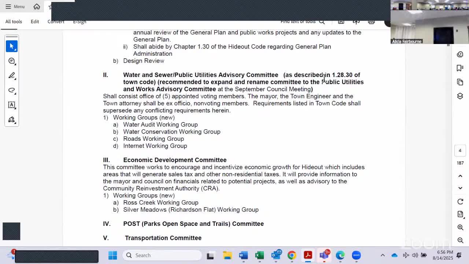This screenshot has height=264, width=469.
Task: Open Microsoft Teams from the taskbar
Action: [324, 255]
